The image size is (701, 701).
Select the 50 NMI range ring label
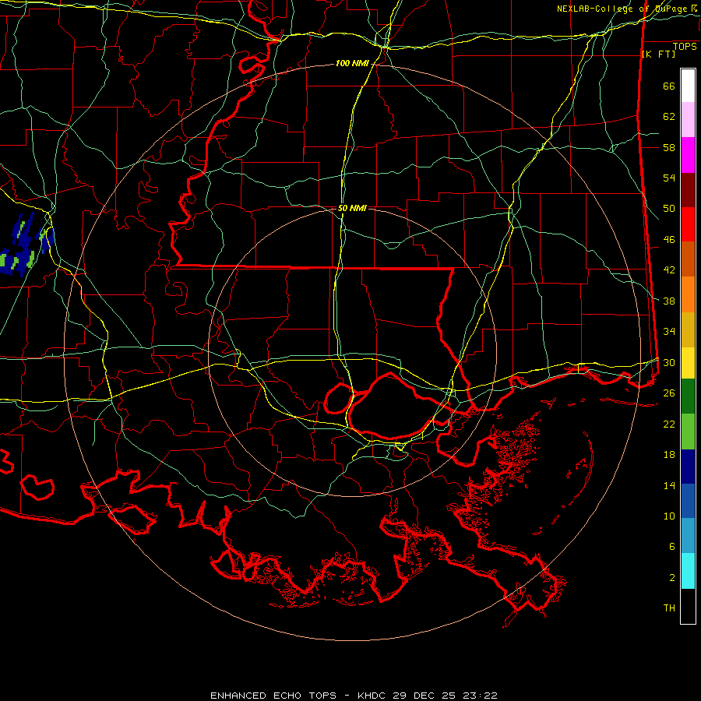(352, 208)
